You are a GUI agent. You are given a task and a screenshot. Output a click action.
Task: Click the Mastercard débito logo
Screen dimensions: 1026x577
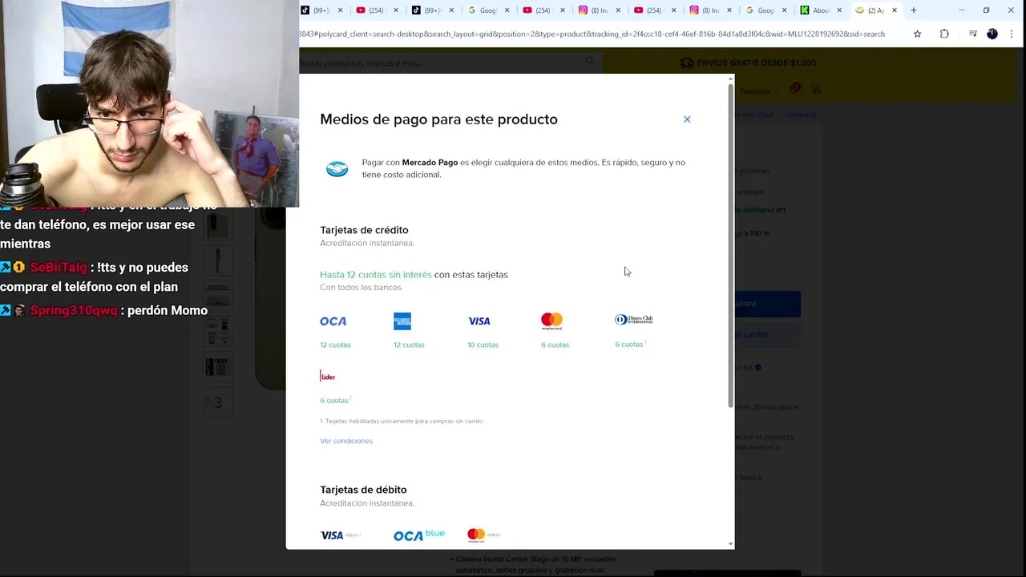[x=484, y=535]
